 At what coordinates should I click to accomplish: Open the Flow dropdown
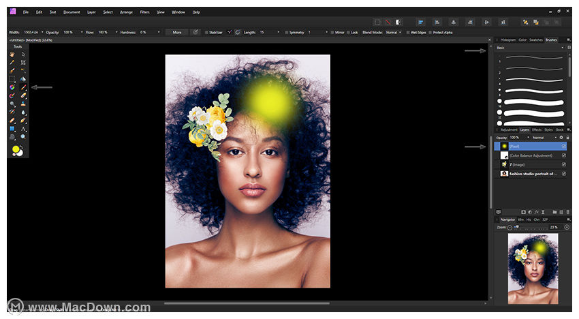(116, 32)
